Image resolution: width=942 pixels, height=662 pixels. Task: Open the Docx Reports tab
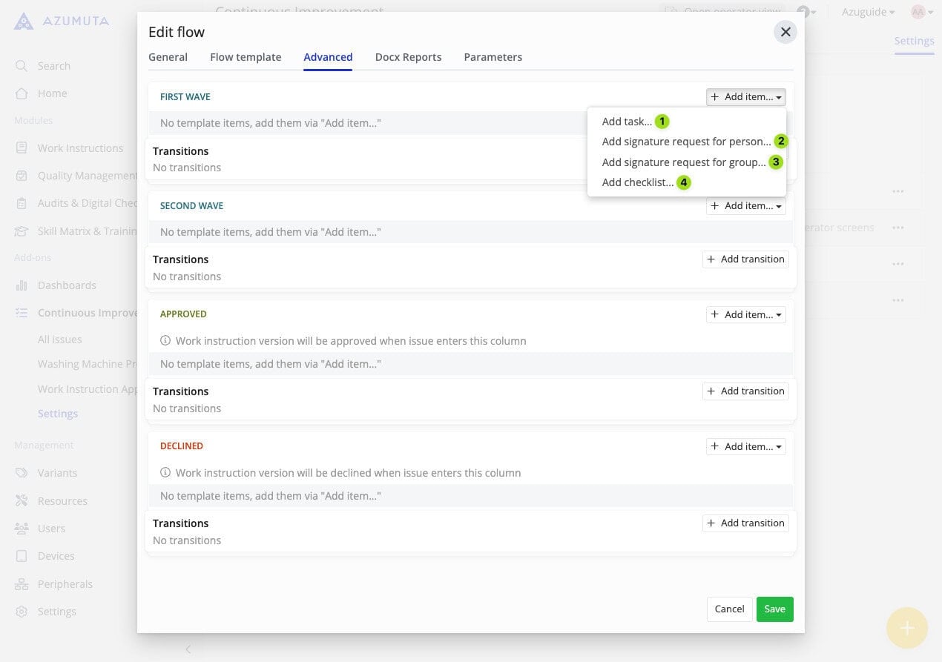tap(408, 57)
